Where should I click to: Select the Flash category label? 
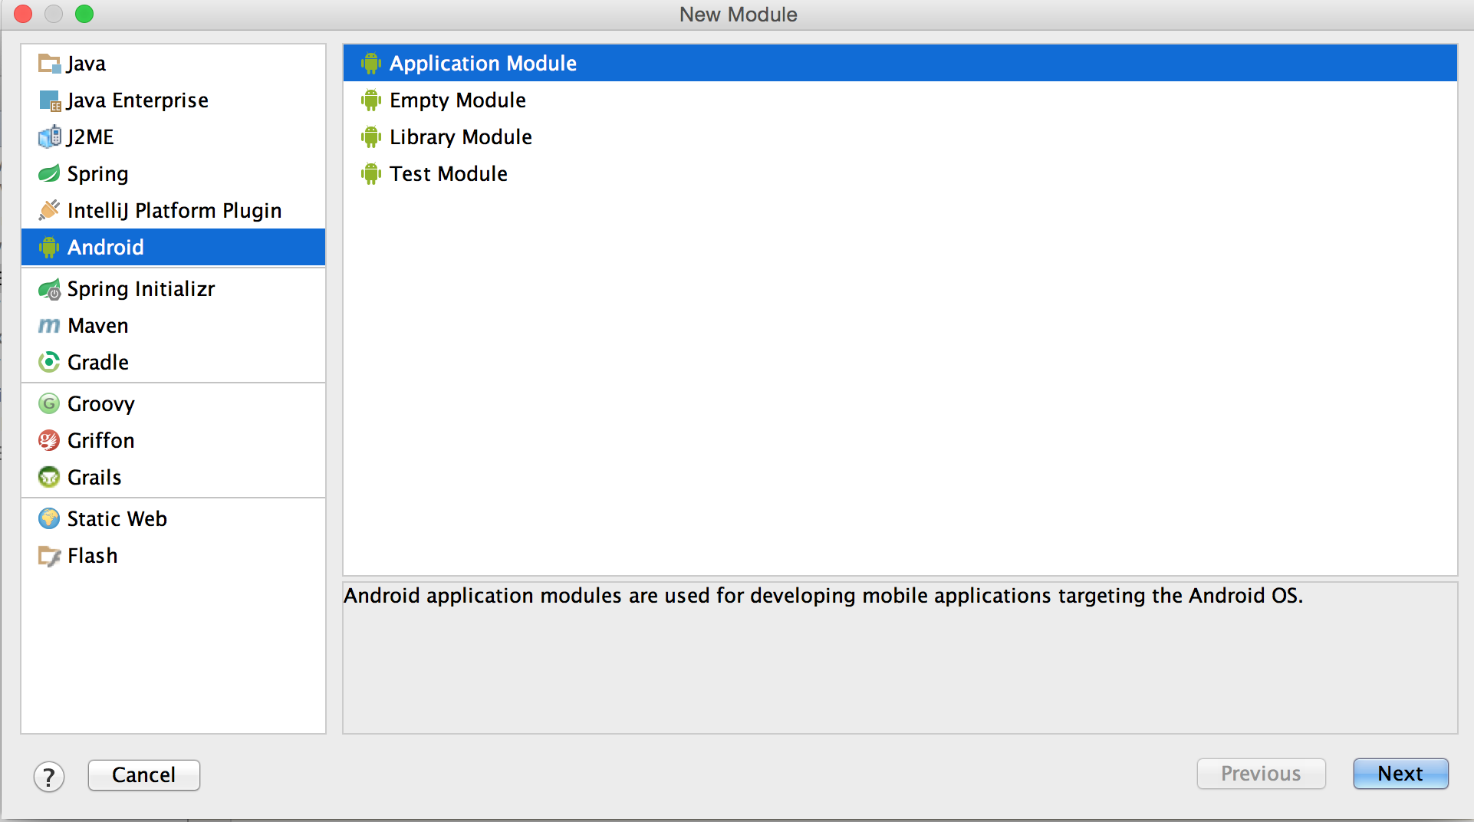click(93, 555)
